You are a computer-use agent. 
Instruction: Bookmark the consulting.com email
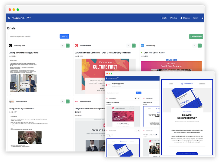pos(68,46)
